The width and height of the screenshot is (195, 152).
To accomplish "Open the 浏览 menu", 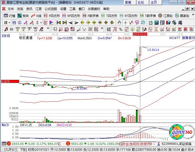I will coord(20,9).
